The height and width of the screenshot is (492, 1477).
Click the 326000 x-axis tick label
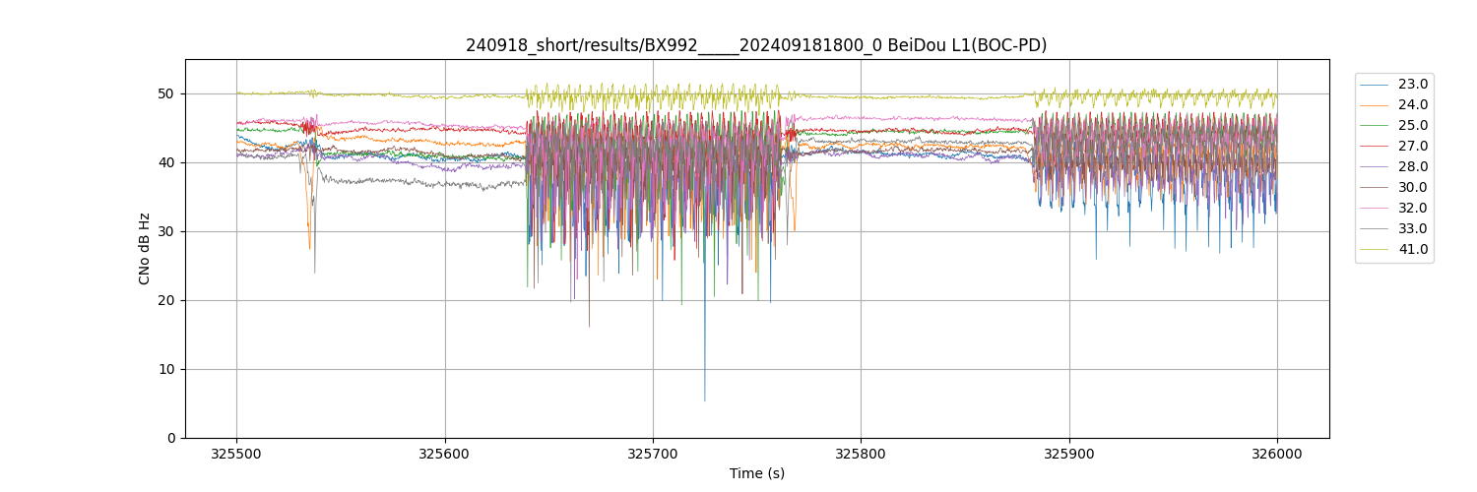click(1277, 454)
